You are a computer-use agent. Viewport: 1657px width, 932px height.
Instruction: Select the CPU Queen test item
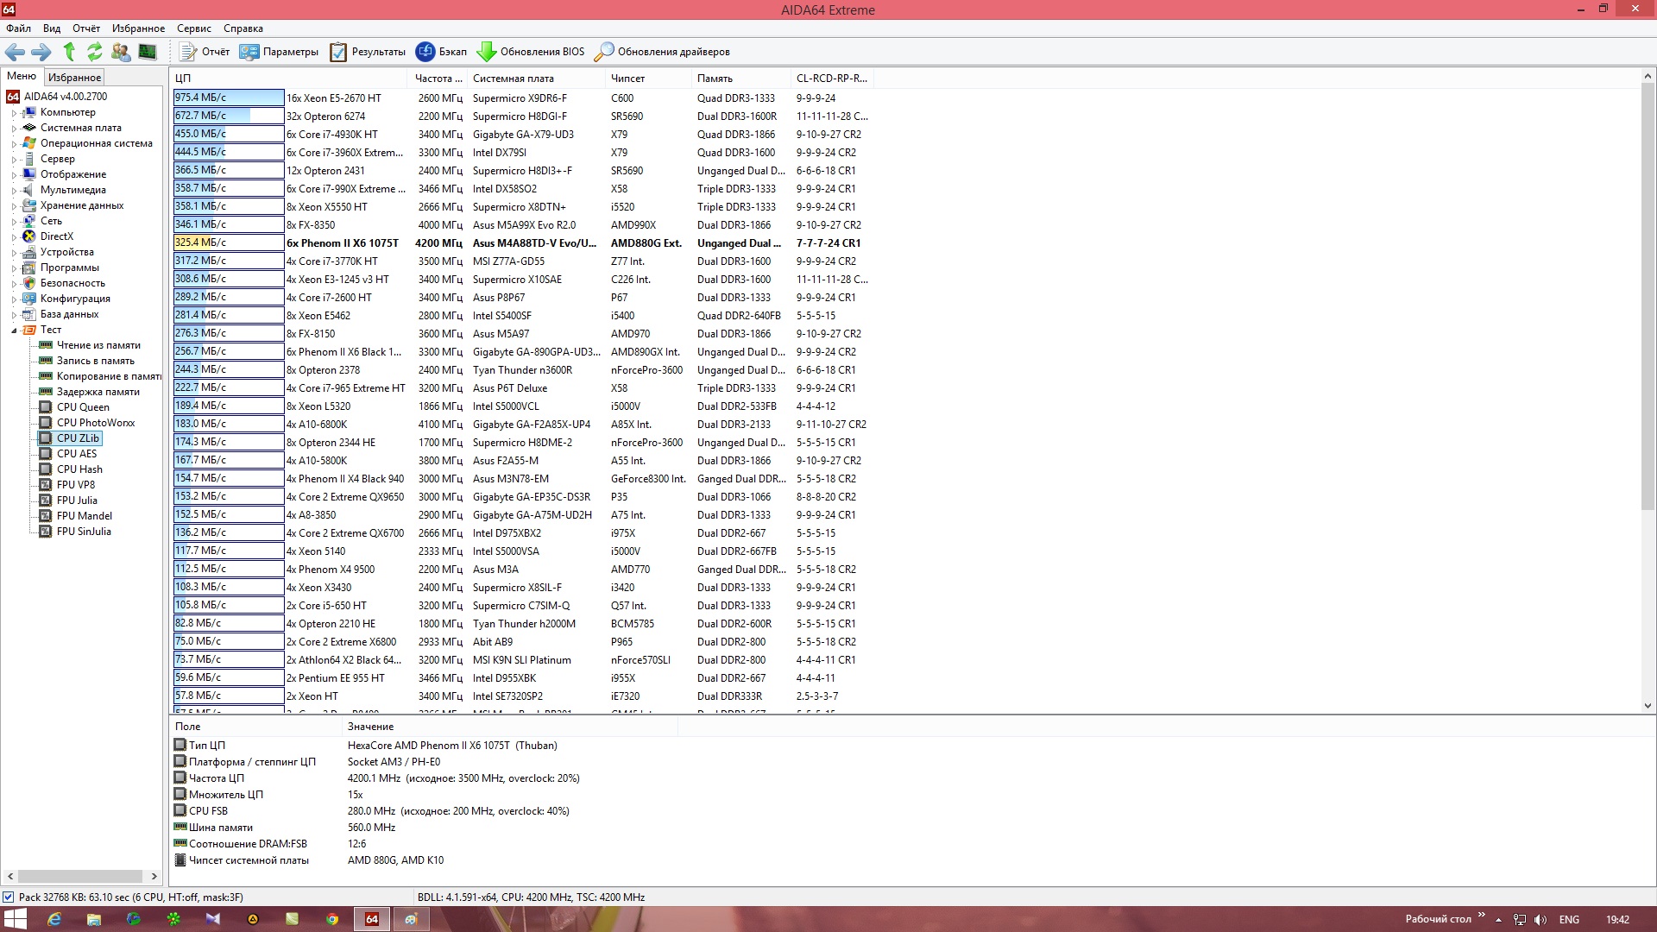83,407
